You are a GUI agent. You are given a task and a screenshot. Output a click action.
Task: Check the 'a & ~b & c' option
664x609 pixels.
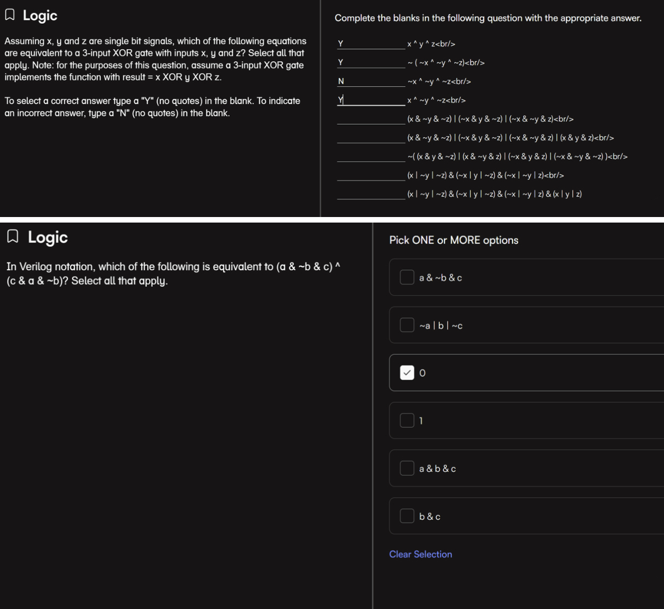(407, 277)
